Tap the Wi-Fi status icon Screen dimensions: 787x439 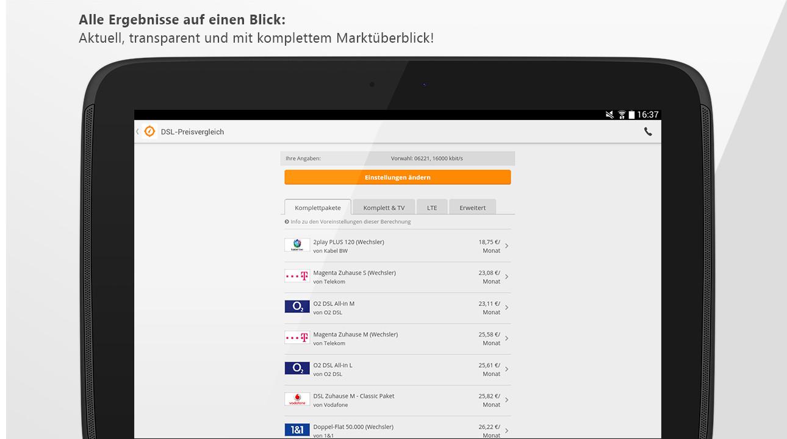[622, 115]
